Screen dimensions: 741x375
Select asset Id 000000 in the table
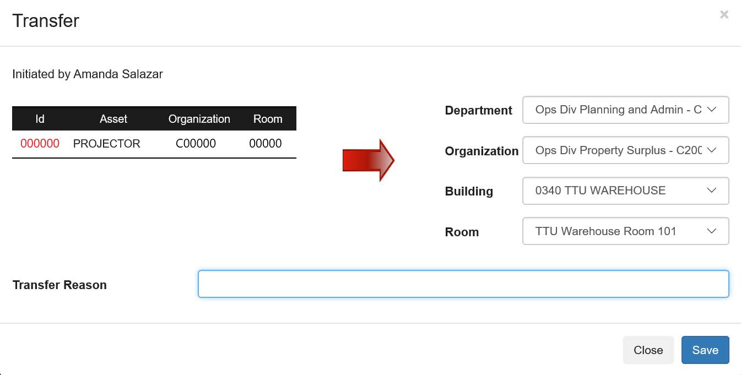pos(40,143)
